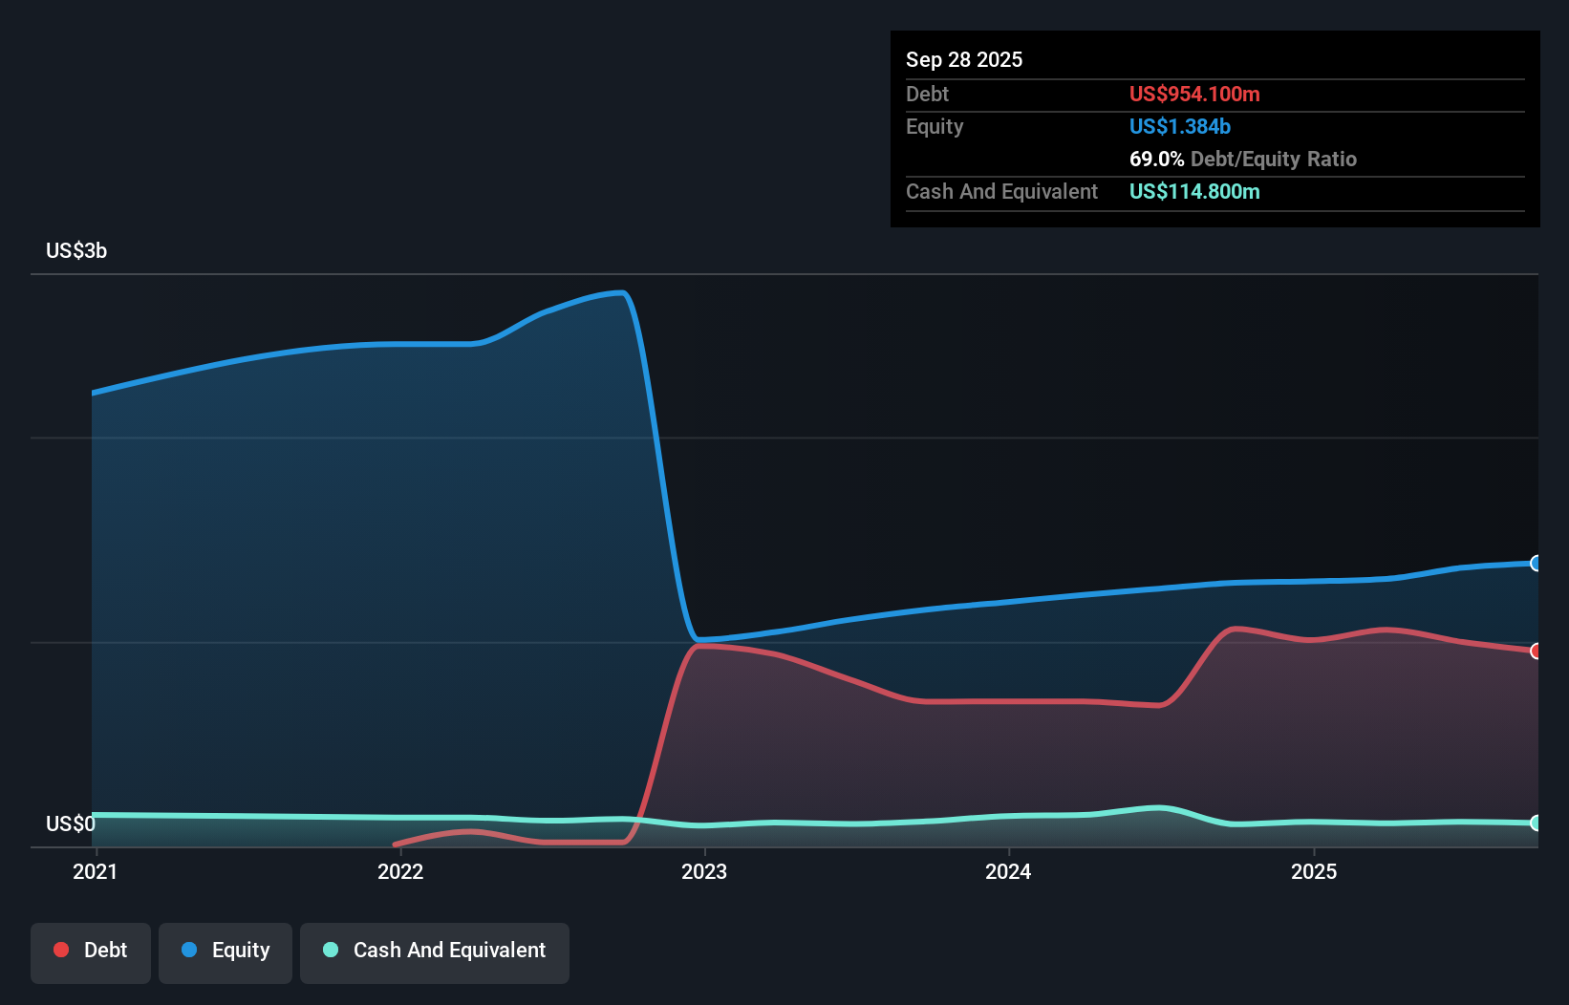Image resolution: width=1569 pixels, height=1005 pixels.
Task: Toggle the Equity series legend button
Action: [x=226, y=952]
